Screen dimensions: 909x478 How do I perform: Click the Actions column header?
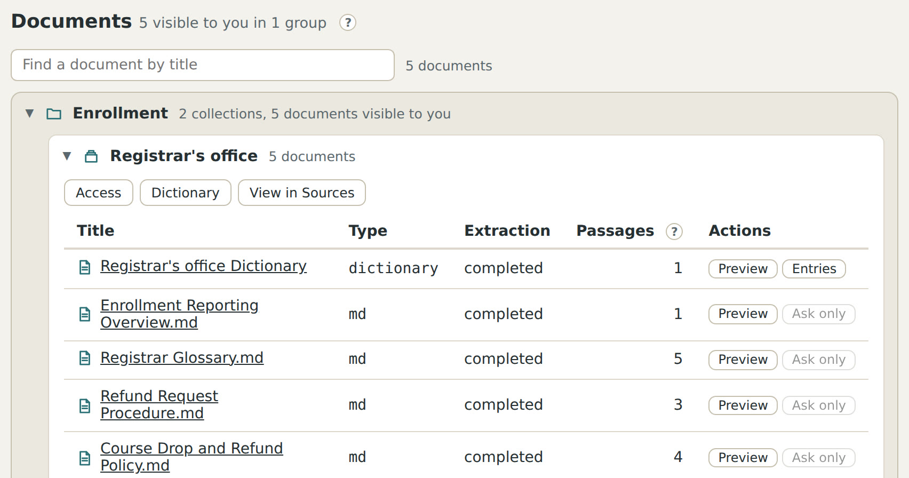740,230
